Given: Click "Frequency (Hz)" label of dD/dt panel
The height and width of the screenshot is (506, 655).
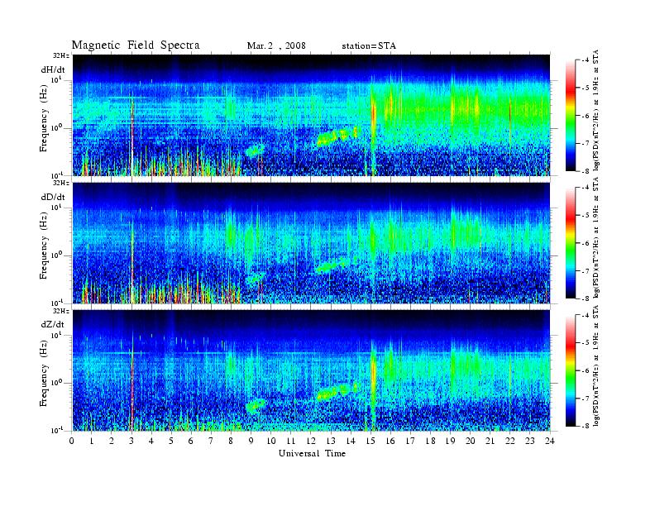Looking at the screenshot, I should pos(44,246).
